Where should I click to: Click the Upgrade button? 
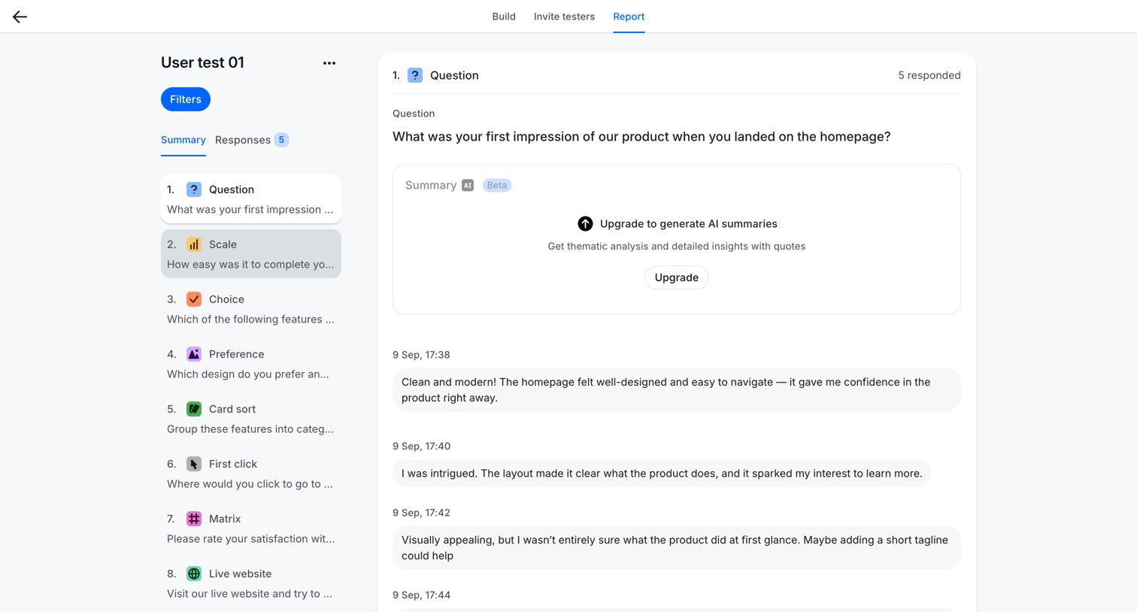click(x=677, y=277)
